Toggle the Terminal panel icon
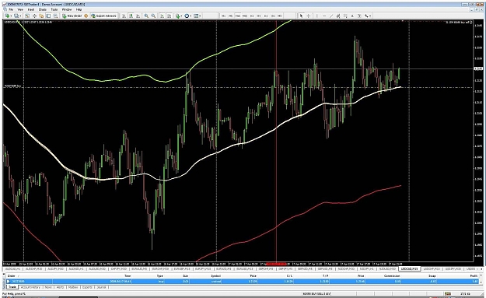Image resolution: width=486 pixels, height=298 pixels. pyautogui.click(x=49, y=16)
